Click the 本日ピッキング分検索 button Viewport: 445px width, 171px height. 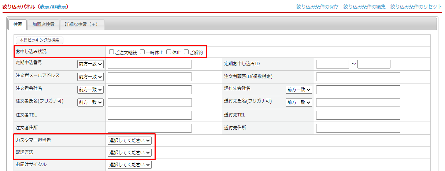tap(40, 40)
